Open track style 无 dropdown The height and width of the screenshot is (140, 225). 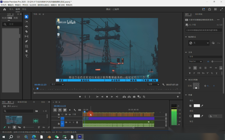(199, 43)
